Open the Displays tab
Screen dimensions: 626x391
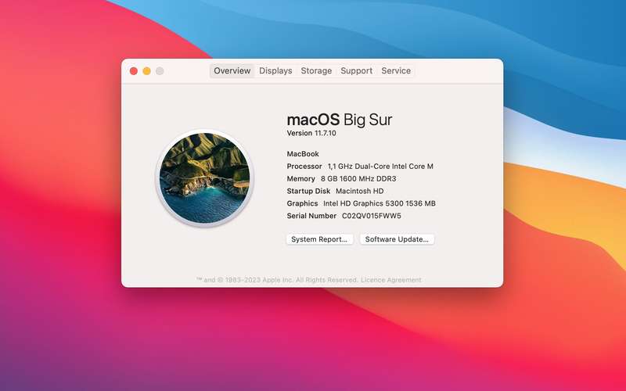pos(275,70)
